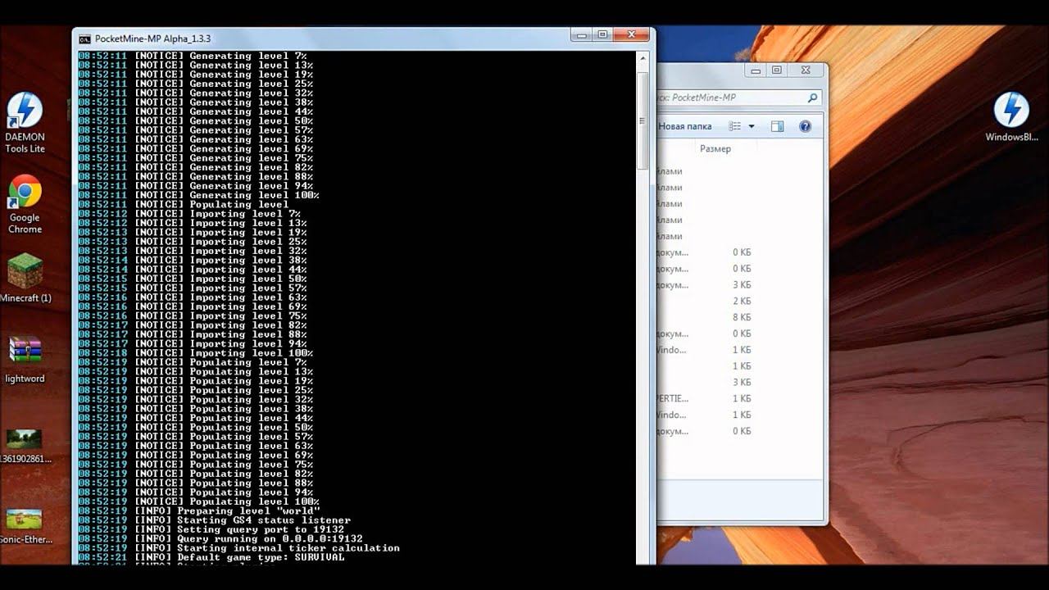Maximize the Explorer window
This screenshot has height=590, width=1049.
[x=777, y=70]
